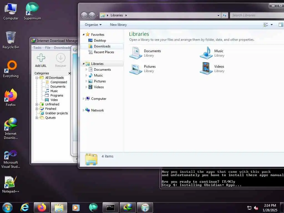This screenshot has height=213, width=284.
Task: Open the Tasks menu in IDM
Action: (37, 48)
